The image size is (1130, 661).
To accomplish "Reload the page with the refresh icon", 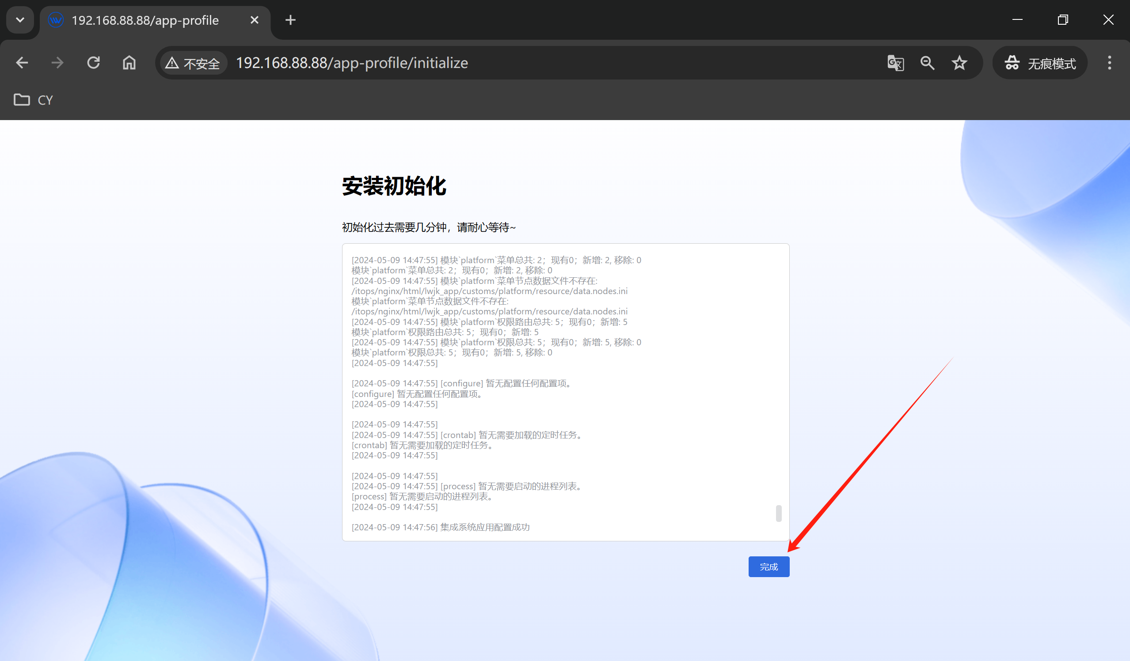I will [93, 63].
